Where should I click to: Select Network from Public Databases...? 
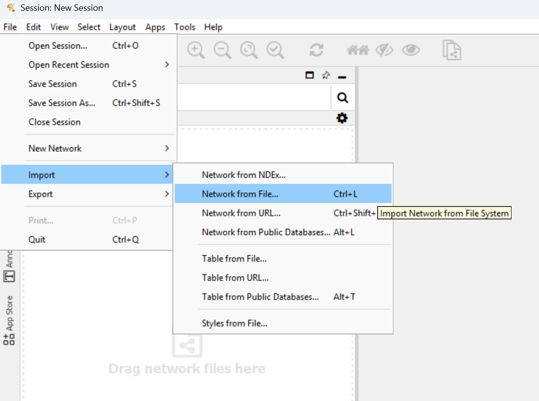(283, 232)
